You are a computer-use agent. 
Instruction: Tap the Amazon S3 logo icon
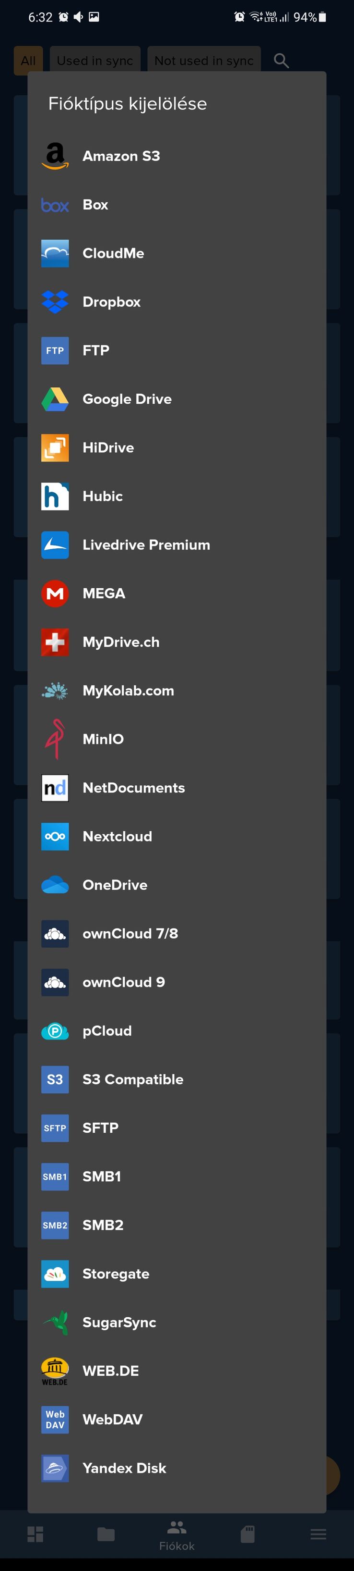pos(55,156)
